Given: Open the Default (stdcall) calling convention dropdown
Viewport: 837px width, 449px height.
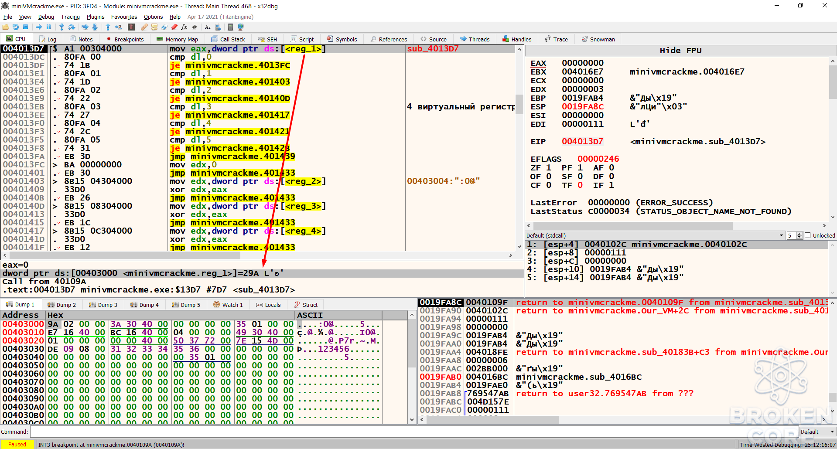Looking at the screenshot, I should click(x=655, y=235).
